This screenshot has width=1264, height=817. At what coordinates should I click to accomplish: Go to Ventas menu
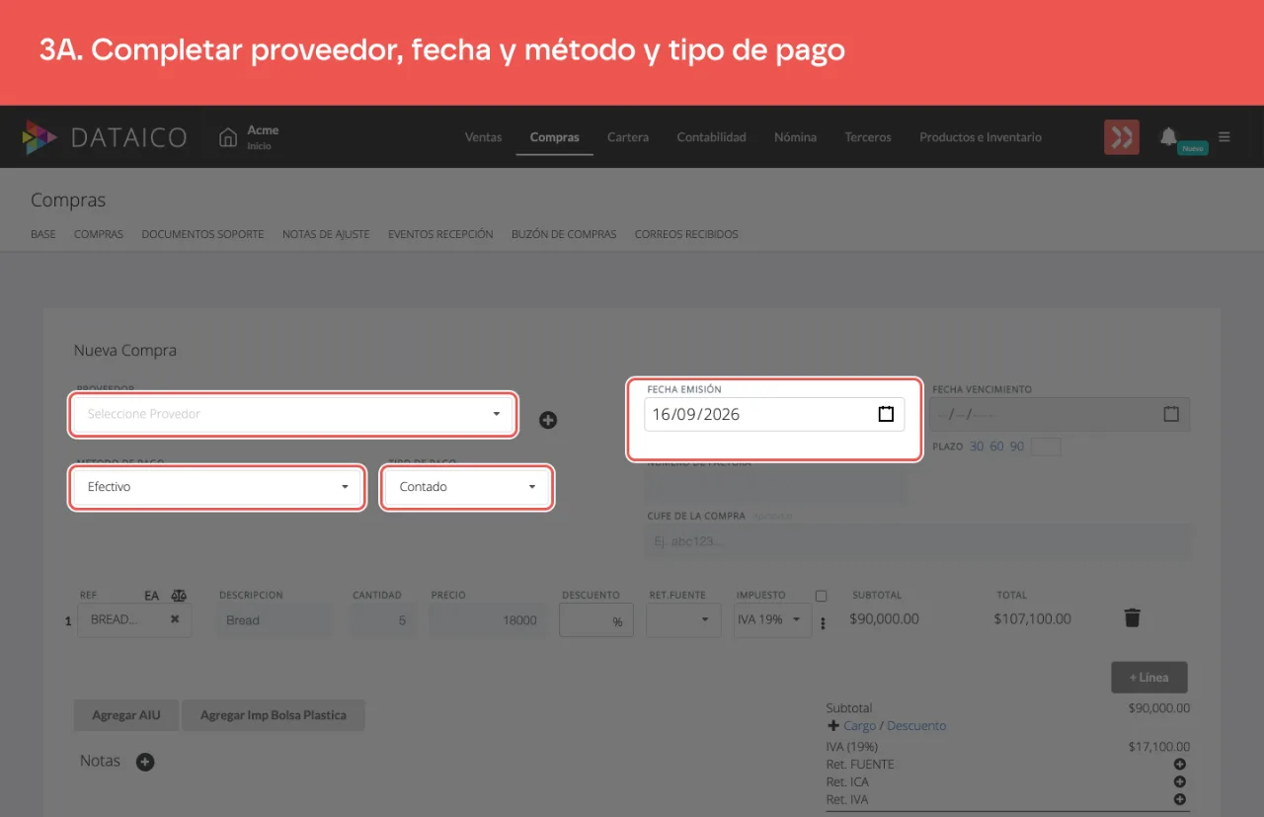click(483, 137)
